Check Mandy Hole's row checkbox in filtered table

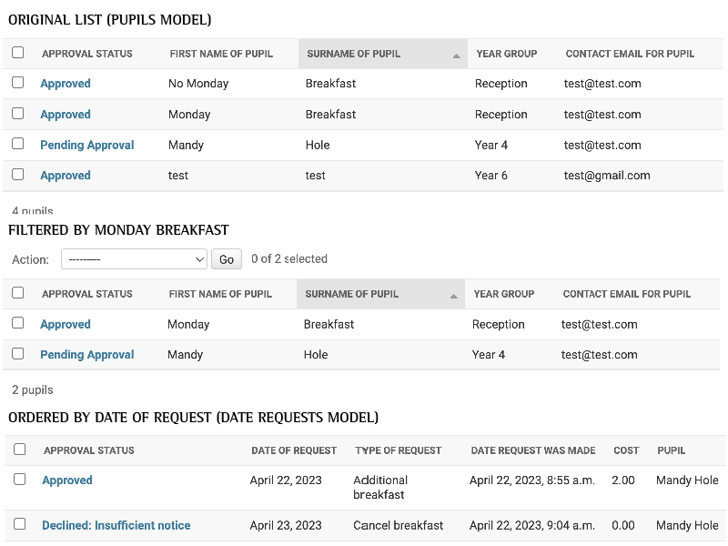pyautogui.click(x=17, y=355)
